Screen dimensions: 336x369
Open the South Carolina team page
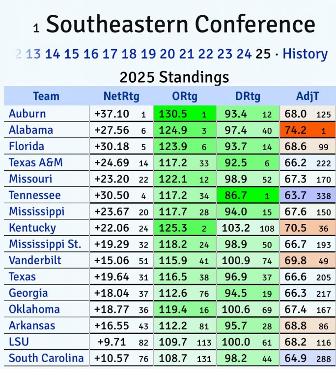click(46, 358)
